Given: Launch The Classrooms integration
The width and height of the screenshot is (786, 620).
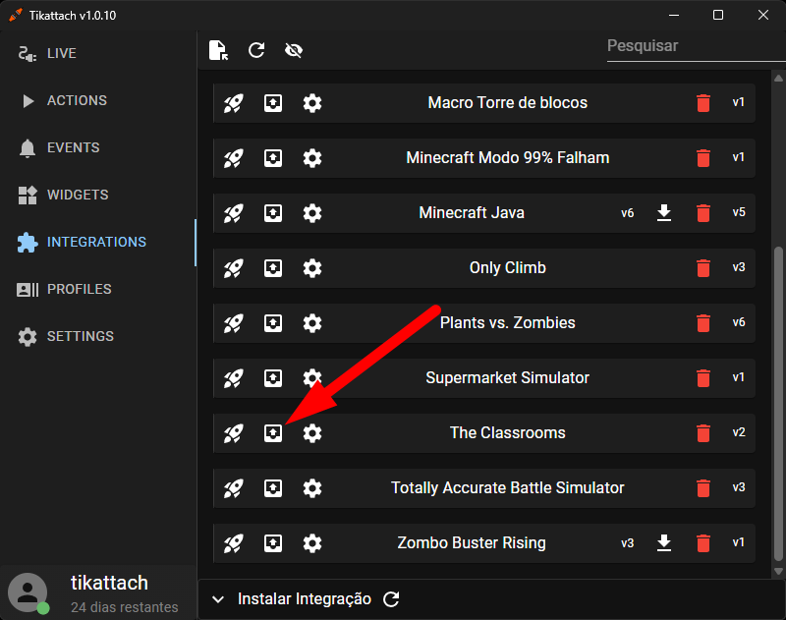Looking at the screenshot, I should [233, 433].
